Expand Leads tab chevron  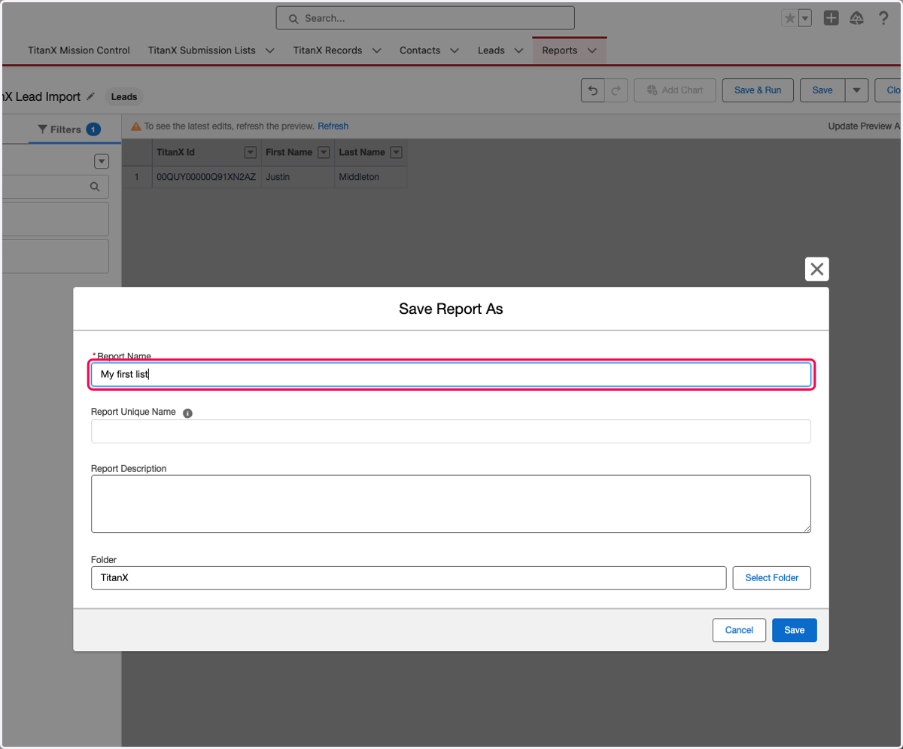[x=518, y=50]
